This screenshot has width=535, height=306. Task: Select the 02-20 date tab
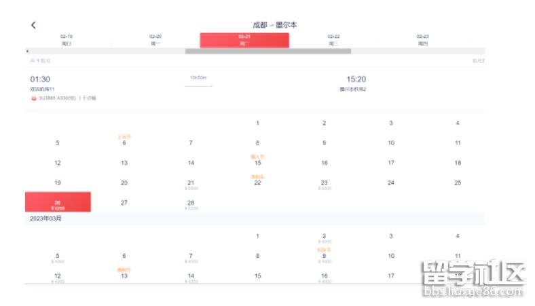155,40
